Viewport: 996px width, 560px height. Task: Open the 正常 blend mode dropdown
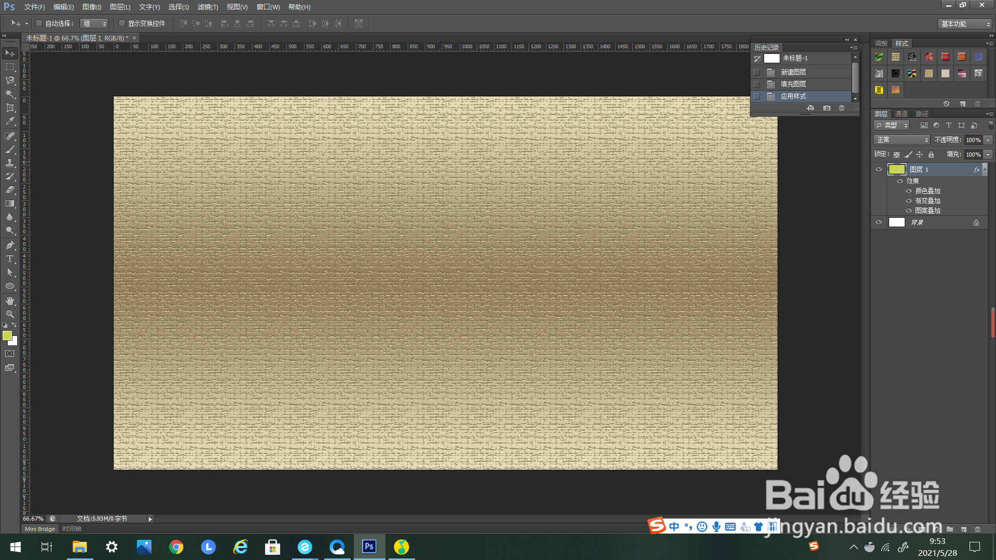902,140
